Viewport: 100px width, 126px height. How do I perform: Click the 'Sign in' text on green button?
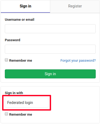pyautogui.click(x=50, y=74)
